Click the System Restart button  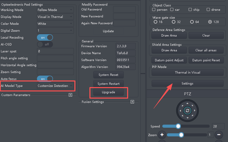(109, 84)
